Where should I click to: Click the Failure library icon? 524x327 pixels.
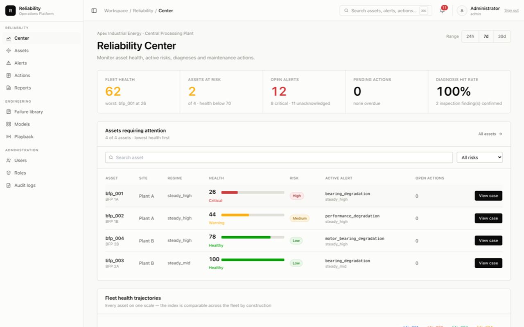[x=9, y=112]
